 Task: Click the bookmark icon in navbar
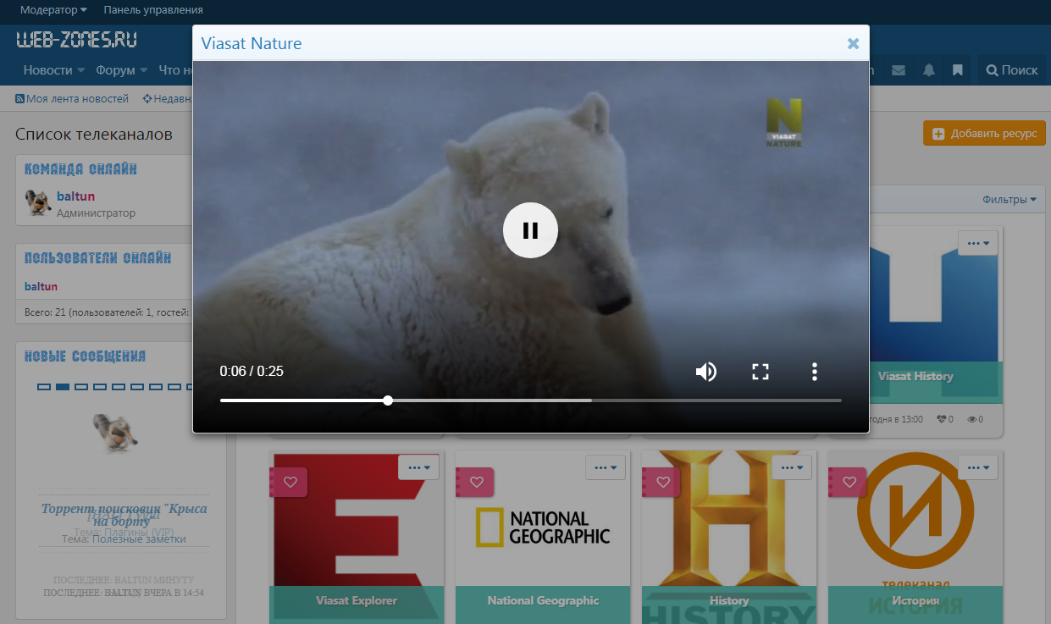(x=958, y=70)
